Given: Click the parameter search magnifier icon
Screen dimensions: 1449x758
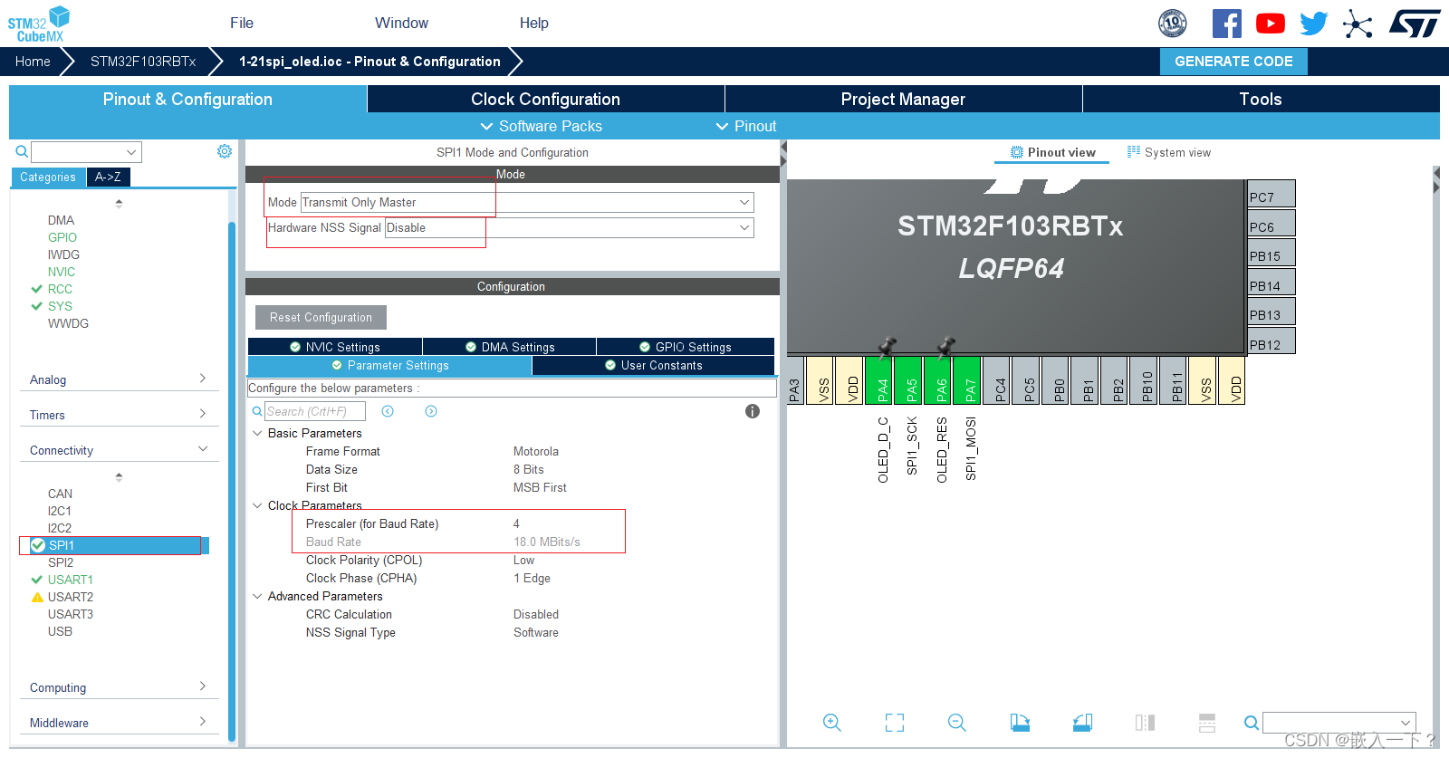Looking at the screenshot, I should (257, 411).
